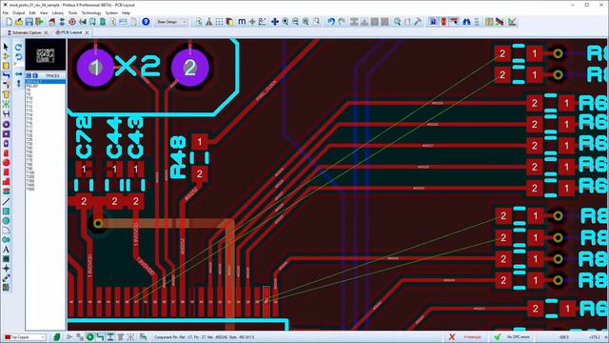Open the Library menu

click(x=57, y=12)
